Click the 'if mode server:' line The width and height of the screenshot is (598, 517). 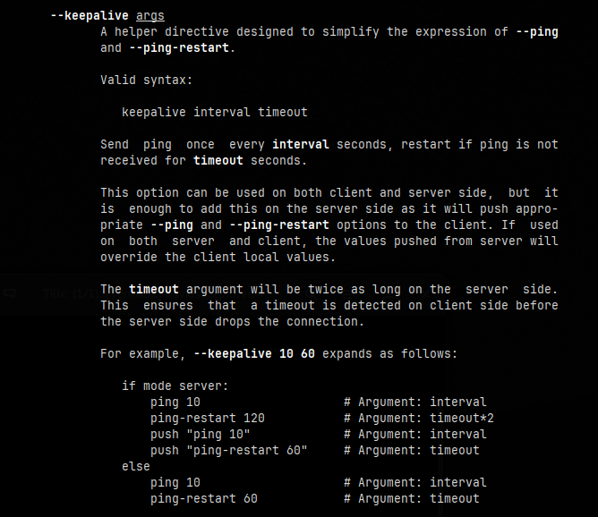(x=175, y=386)
